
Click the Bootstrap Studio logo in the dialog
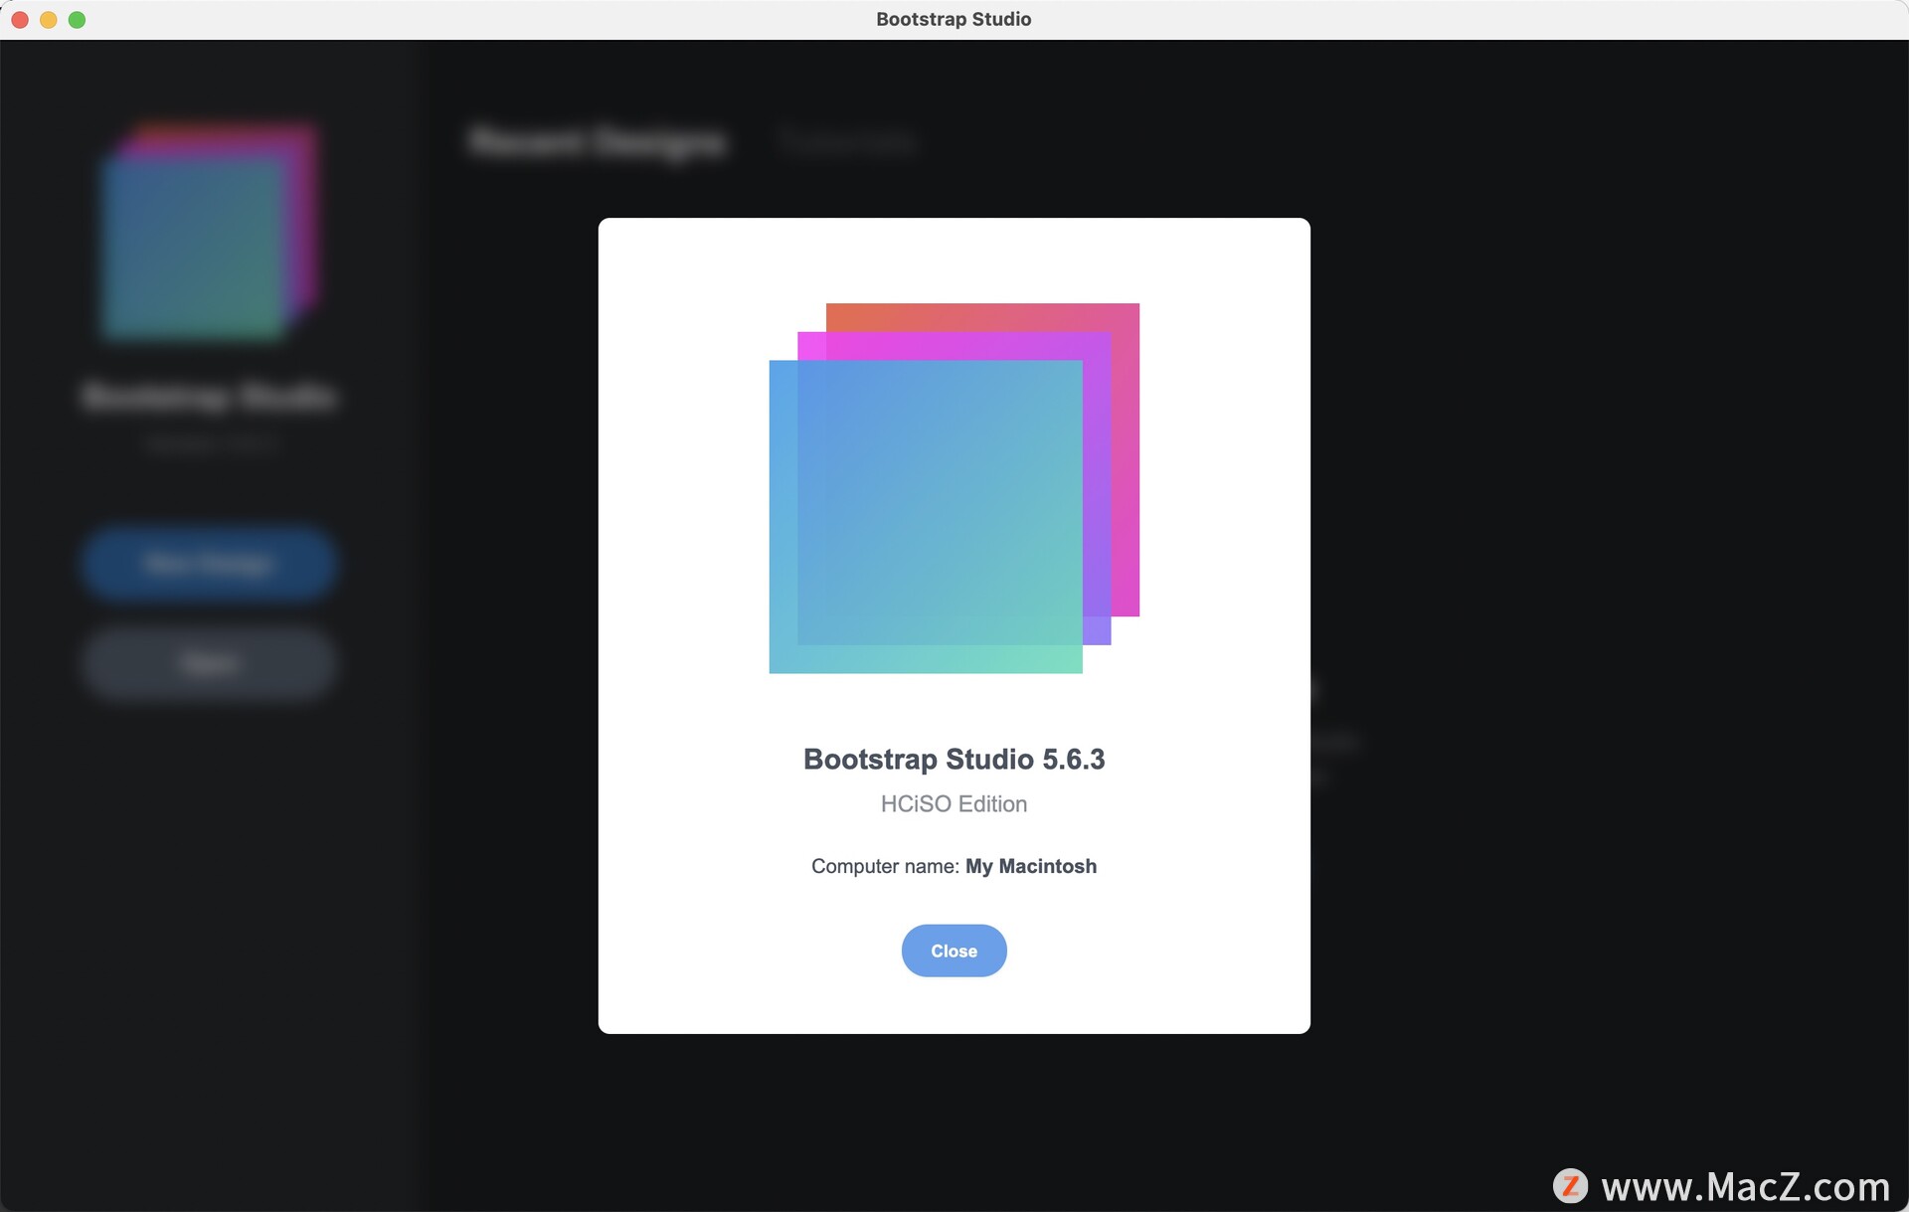[x=954, y=488]
